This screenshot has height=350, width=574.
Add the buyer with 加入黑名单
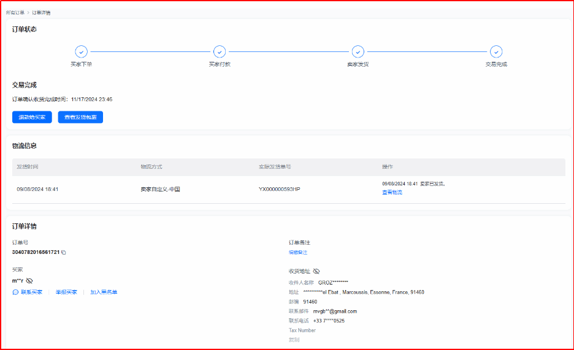(x=103, y=292)
